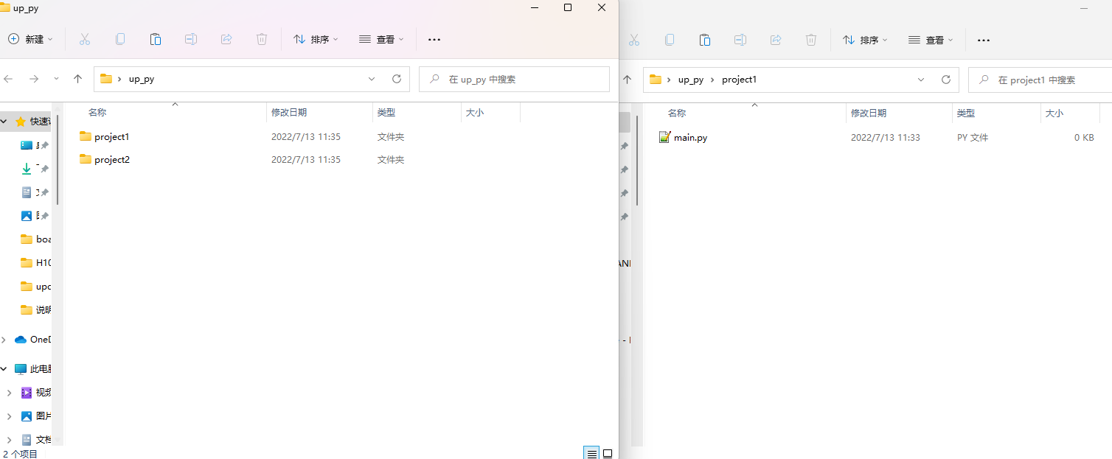Click up_py breadcrumb in up_py window address bar
1112x459 pixels.
(x=142, y=79)
